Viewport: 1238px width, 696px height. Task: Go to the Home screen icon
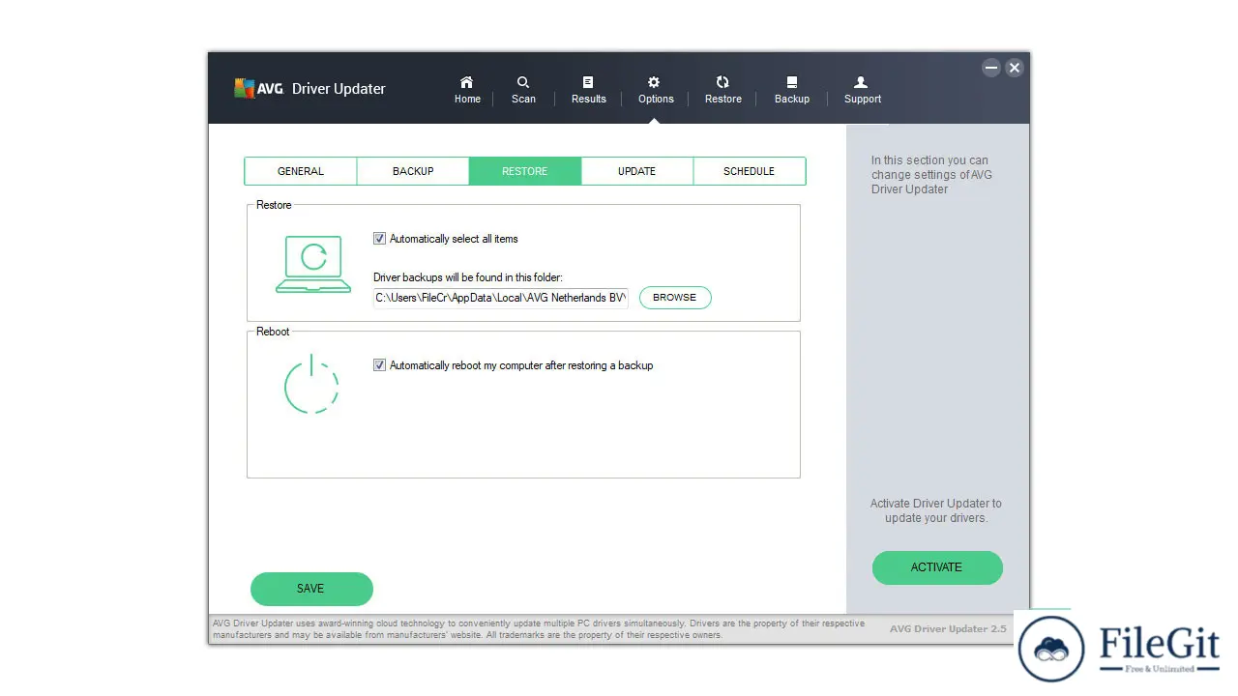467,82
